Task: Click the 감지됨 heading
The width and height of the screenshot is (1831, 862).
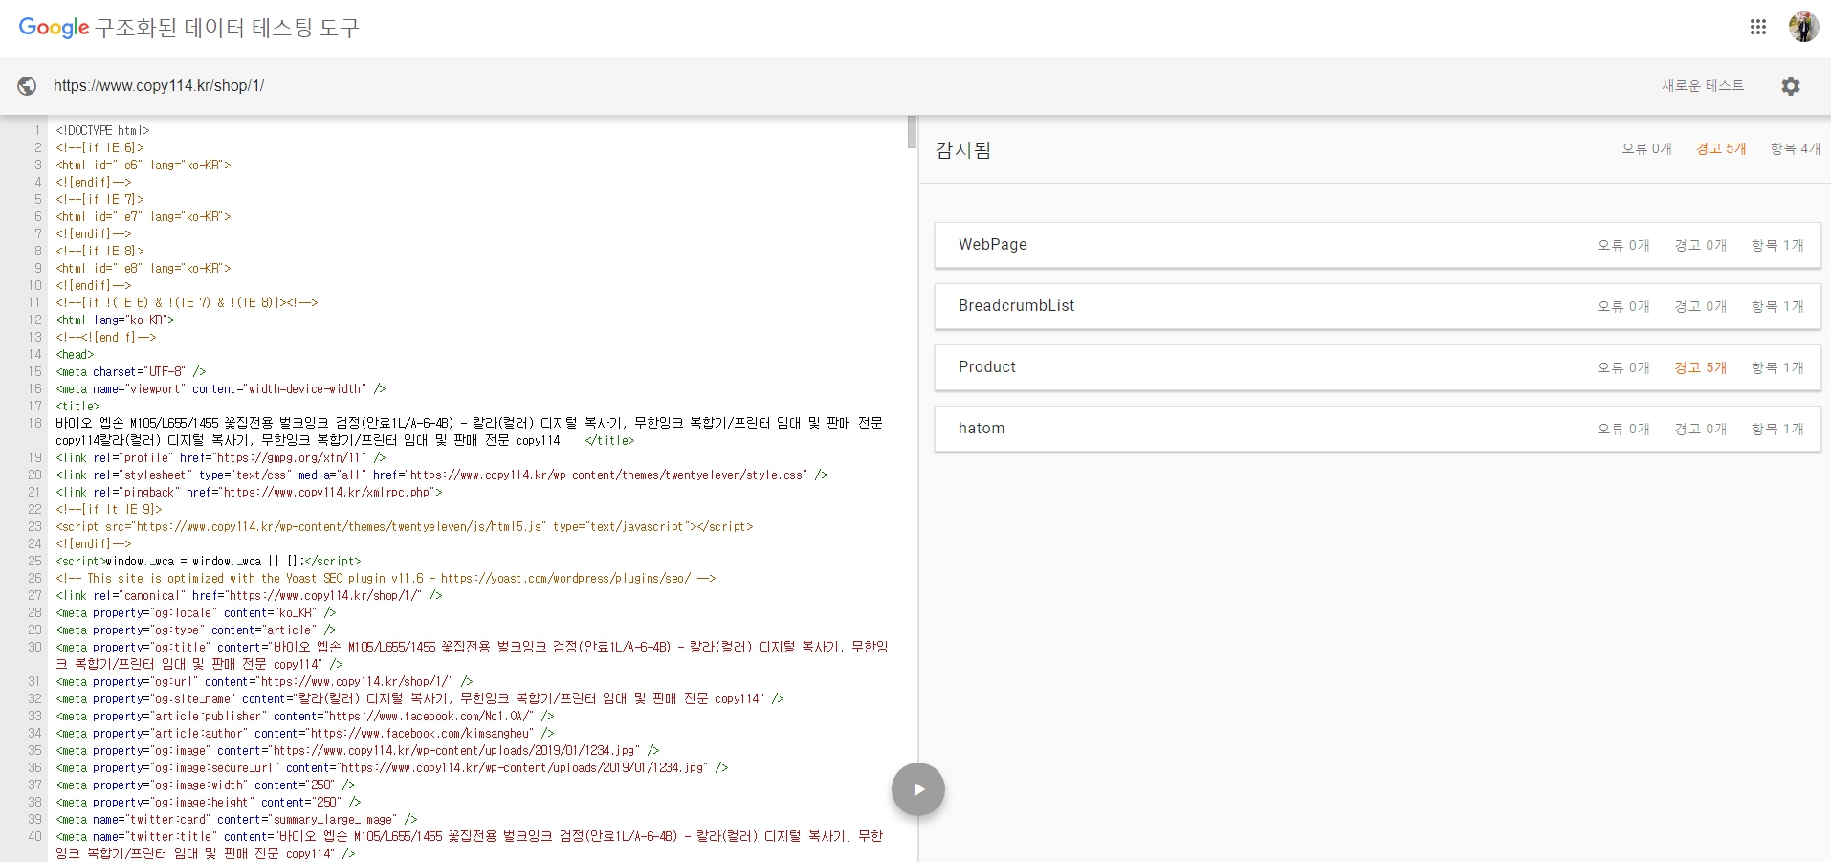Action: 963,150
